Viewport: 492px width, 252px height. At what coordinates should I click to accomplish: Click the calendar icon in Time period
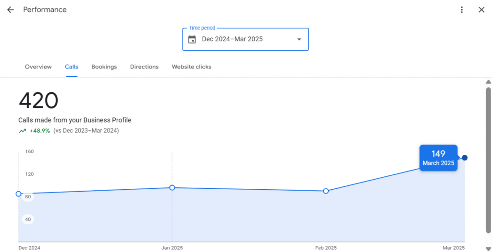192,39
